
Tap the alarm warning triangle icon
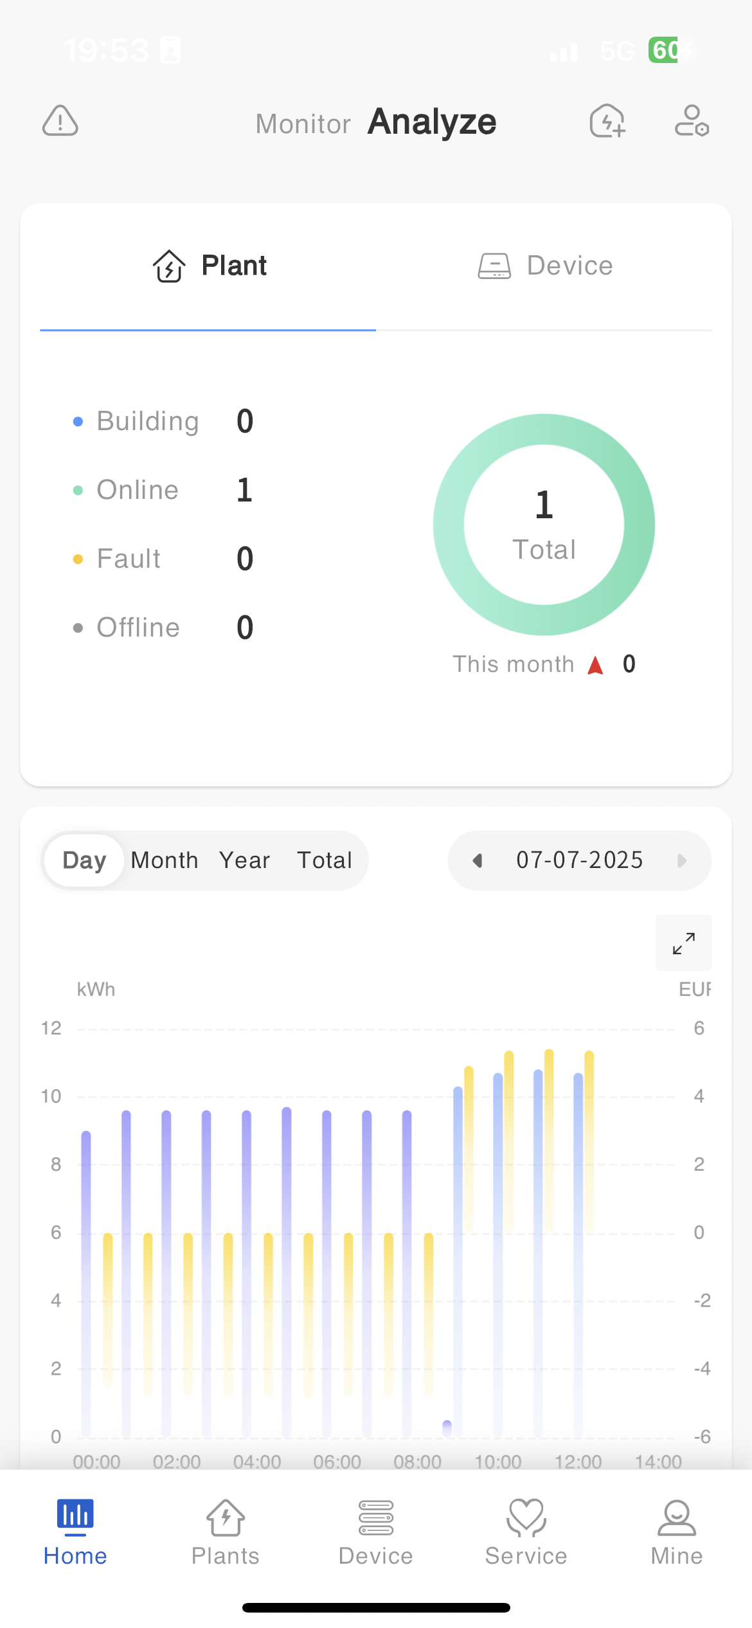pyautogui.click(x=60, y=121)
